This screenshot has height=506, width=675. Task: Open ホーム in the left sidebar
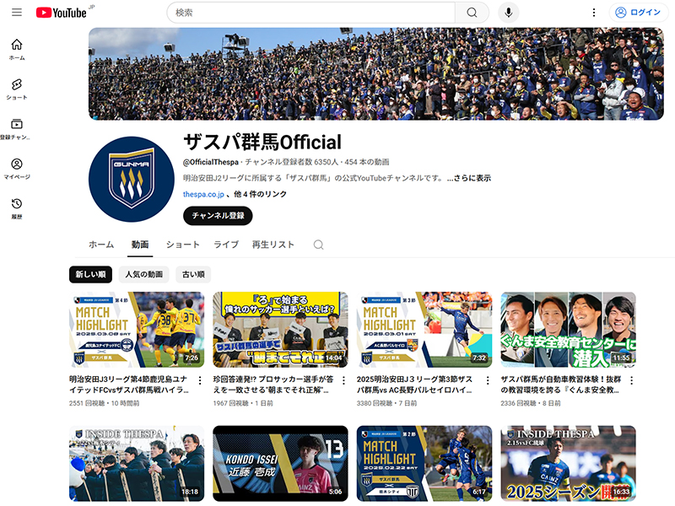(x=17, y=50)
